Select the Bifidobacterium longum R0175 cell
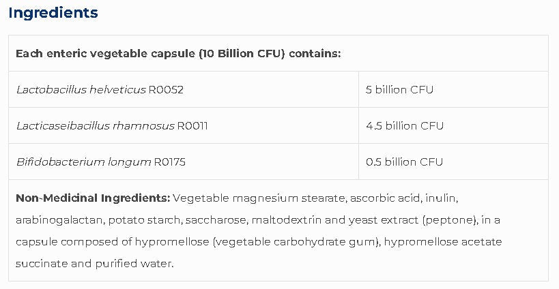This screenshot has height=289, width=559. [x=100, y=162]
